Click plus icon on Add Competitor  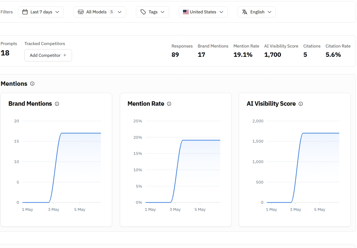click(65, 55)
